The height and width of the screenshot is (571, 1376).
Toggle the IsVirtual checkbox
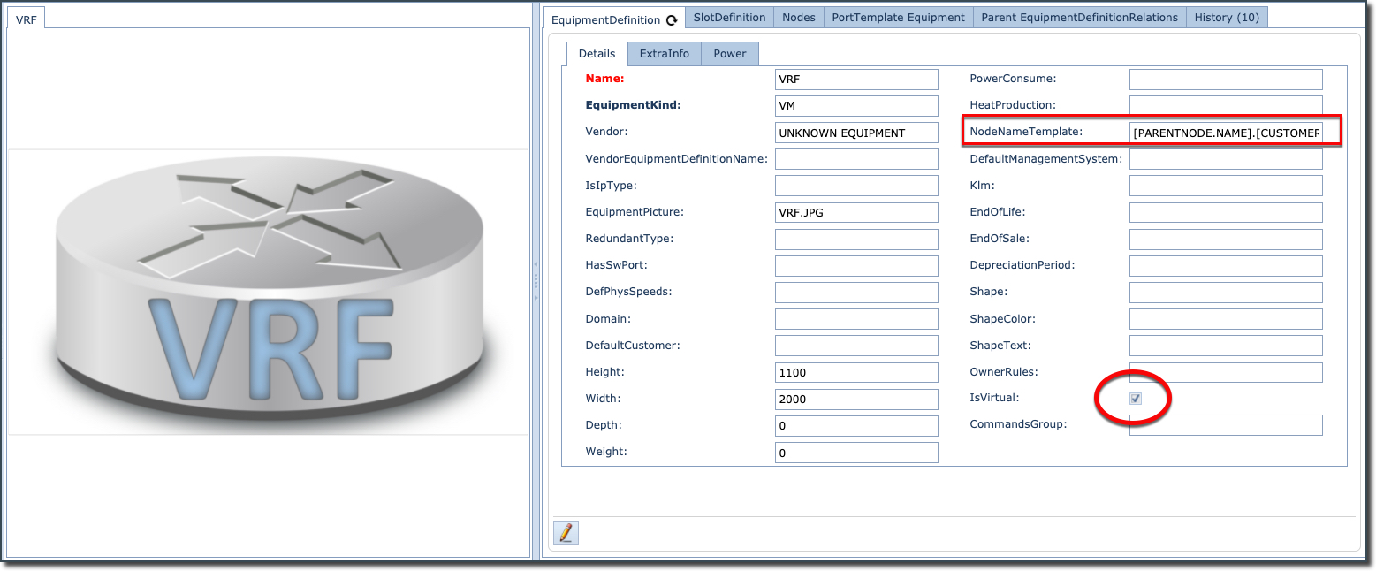pos(1136,399)
